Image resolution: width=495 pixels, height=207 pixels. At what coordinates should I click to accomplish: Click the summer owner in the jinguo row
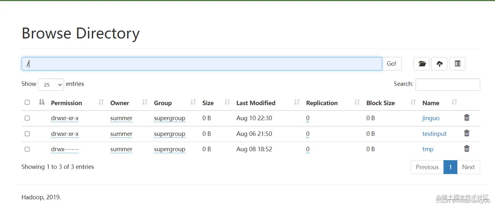tap(121, 118)
